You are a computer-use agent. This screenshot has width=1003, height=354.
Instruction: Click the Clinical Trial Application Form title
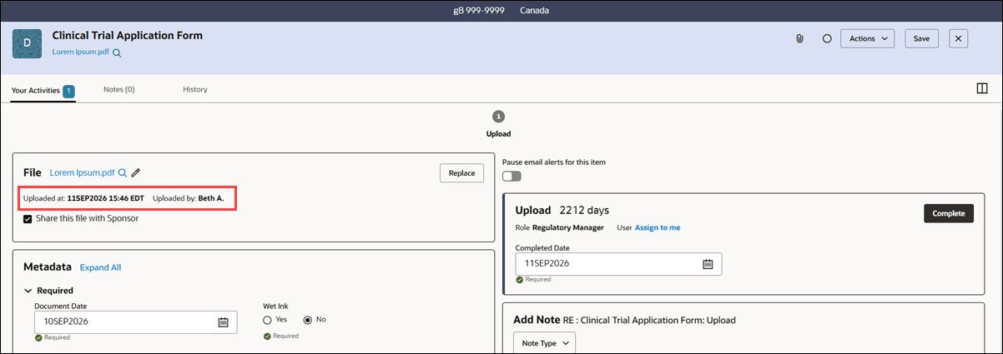[x=128, y=36]
